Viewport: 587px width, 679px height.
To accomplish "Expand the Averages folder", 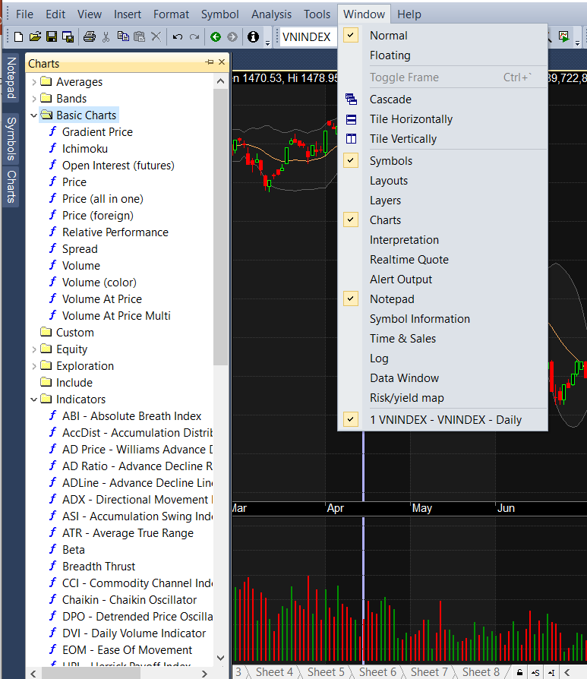I will tap(33, 82).
